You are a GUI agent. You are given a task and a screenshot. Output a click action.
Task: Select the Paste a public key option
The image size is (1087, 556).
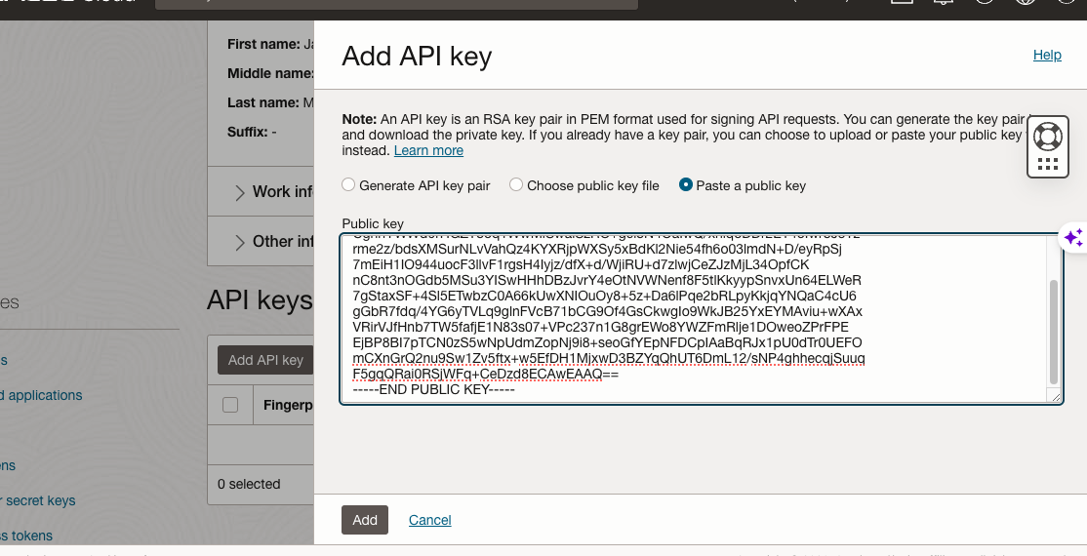tap(686, 185)
